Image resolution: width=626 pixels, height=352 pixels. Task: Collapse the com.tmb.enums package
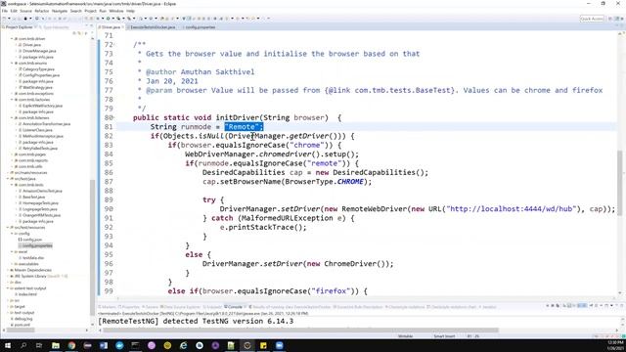tap(12, 63)
